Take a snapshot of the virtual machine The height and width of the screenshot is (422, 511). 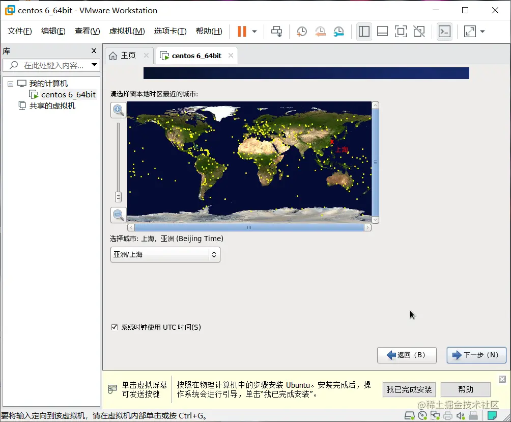pyautogui.click(x=302, y=31)
